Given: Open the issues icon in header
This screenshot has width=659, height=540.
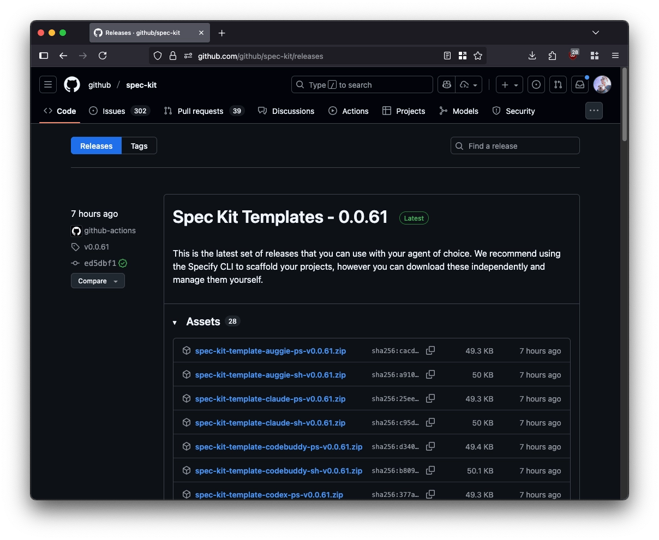Looking at the screenshot, I should pos(536,85).
